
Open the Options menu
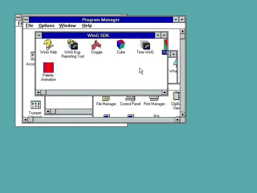coord(46,26)
